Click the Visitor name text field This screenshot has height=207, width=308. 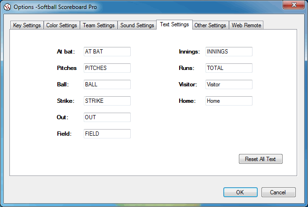[229, 84]
